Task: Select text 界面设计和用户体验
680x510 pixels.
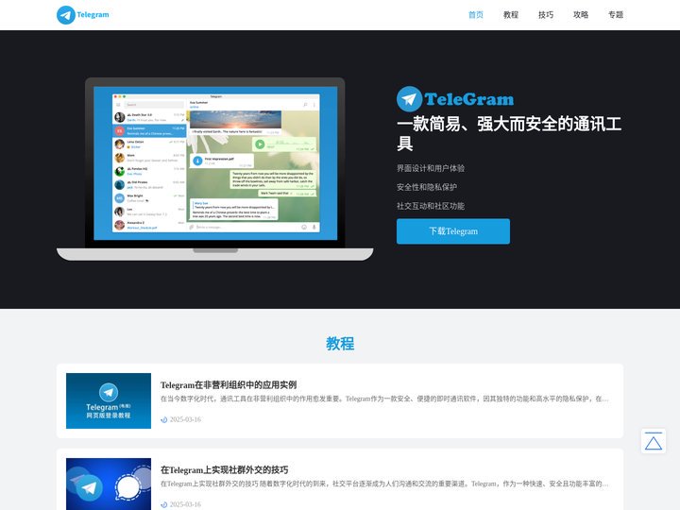Action: pos(431,168)
